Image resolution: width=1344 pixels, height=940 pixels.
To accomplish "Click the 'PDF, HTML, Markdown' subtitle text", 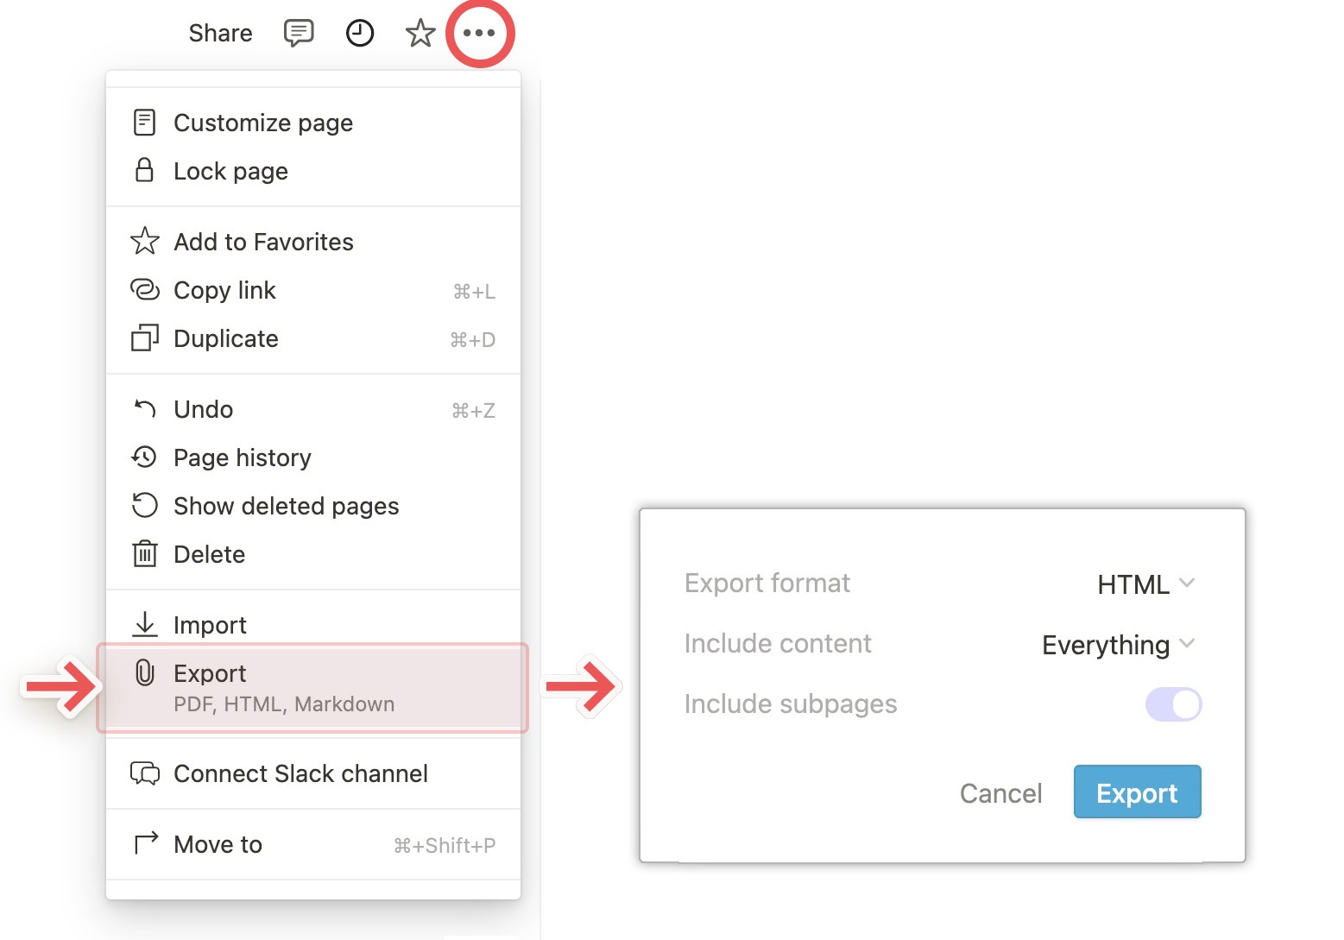I will click(x=284, y=704).
